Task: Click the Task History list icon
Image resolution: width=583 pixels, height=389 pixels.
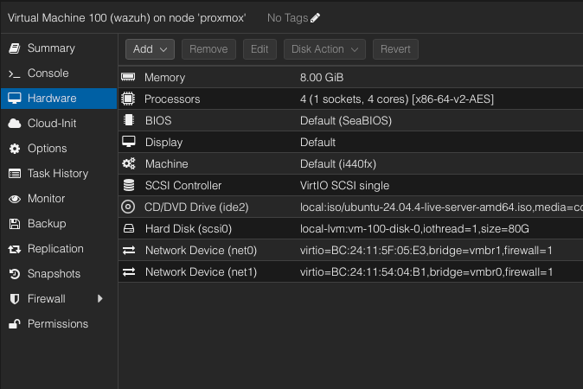Action: tap(15, 174)
